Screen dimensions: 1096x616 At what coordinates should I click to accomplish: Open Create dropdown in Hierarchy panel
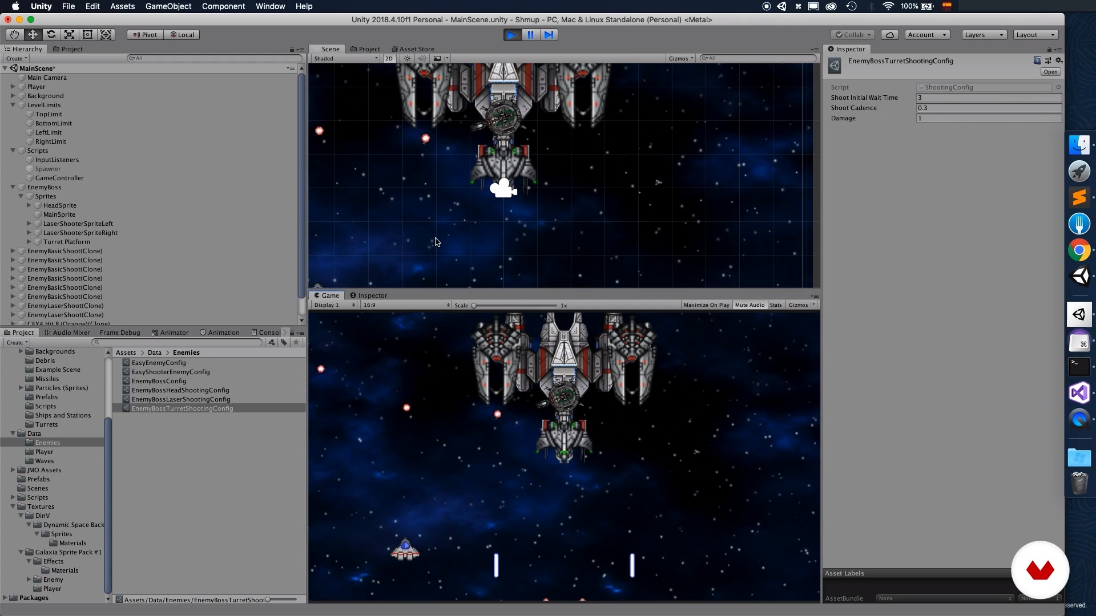(x=17, y=58)
